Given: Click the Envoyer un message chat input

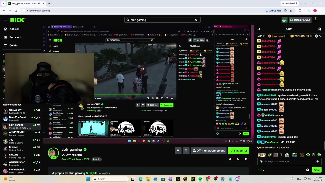Looking at the screenshot, I should 289,161.
